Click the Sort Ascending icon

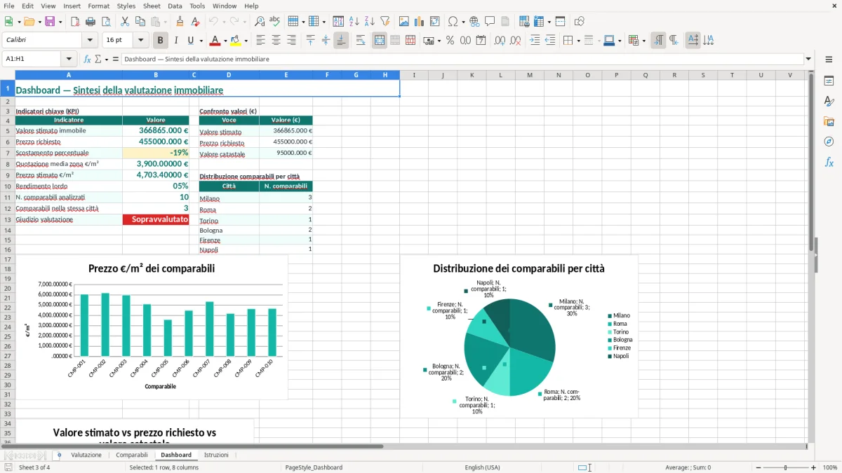354,22
